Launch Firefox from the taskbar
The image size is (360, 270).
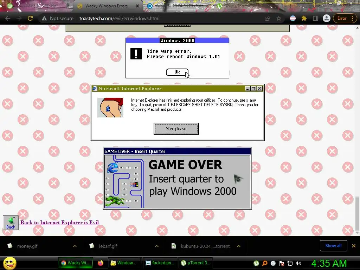point(101,263)
